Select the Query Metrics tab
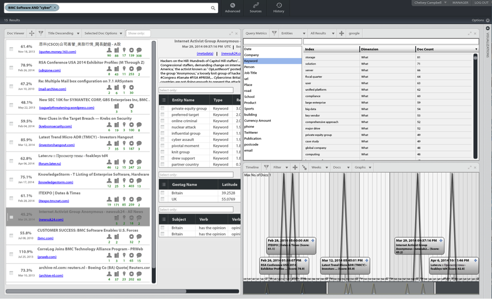 coord(256,33)
